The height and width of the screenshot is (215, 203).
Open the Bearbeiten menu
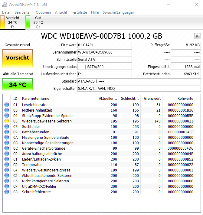pyautogui.click(x=23, y=12)
